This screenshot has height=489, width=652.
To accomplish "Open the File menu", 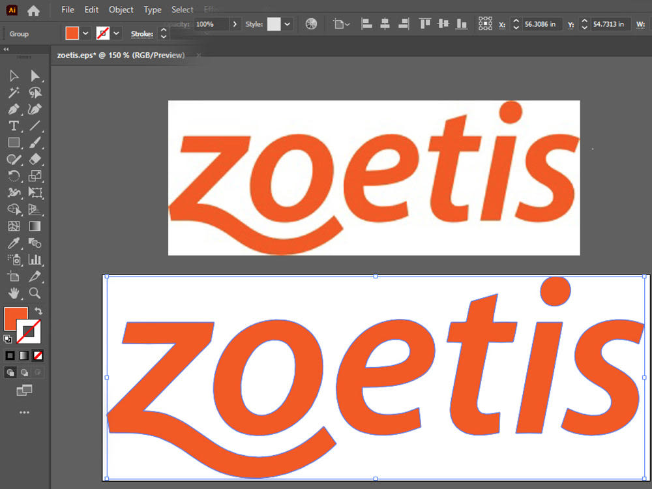I will pos(67,10).
